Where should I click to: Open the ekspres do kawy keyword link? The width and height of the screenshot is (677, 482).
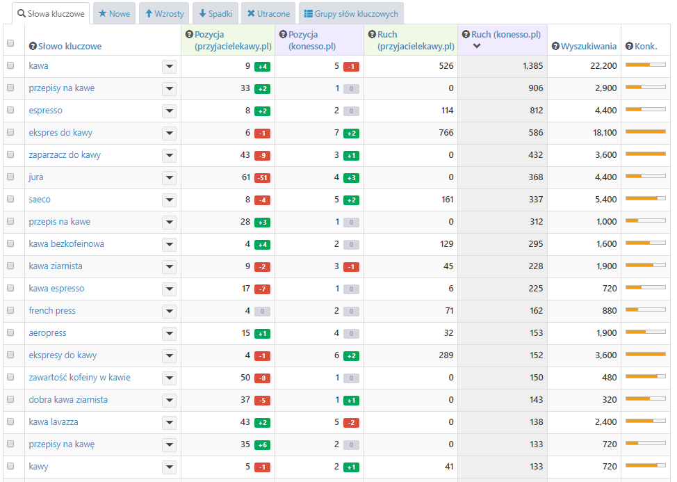(x=60, y=133)
